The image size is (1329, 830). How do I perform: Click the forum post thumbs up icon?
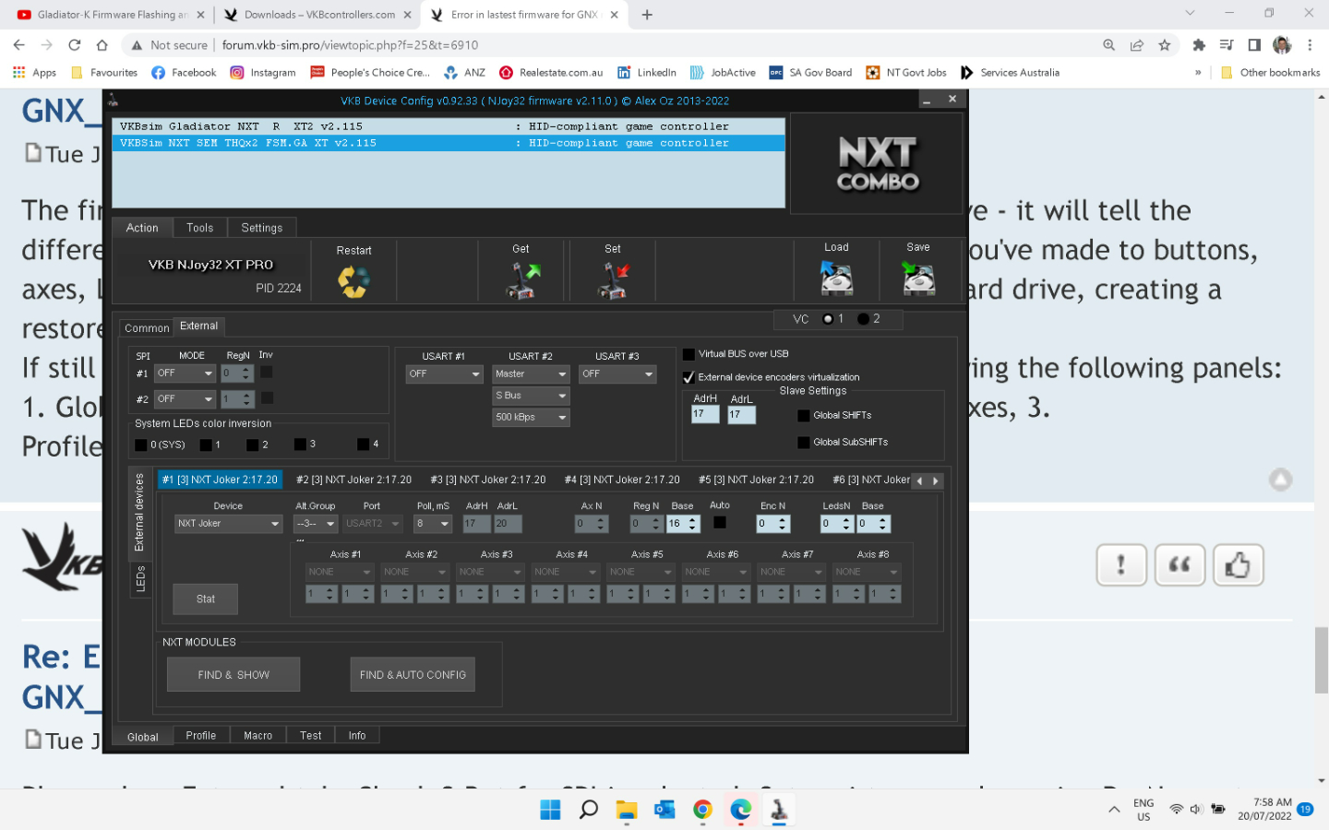click(1238, 564)
